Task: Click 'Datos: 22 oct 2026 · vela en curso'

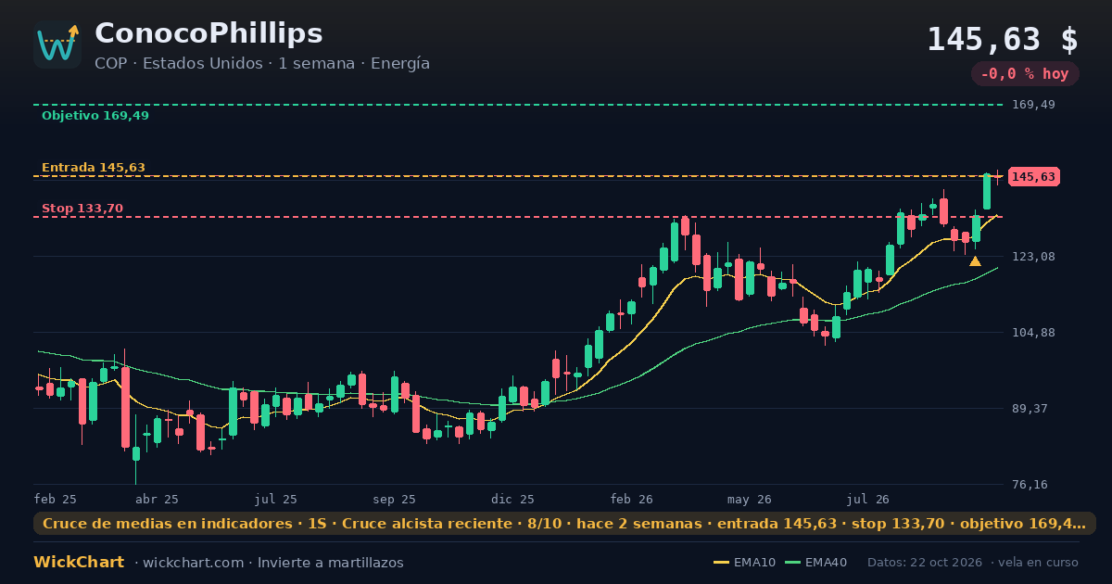Action: [x=973, y=563]
